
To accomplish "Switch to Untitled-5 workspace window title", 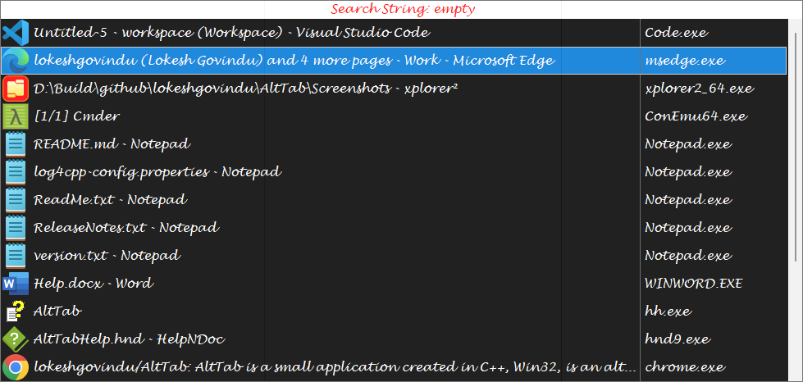I will coord(231,33).
